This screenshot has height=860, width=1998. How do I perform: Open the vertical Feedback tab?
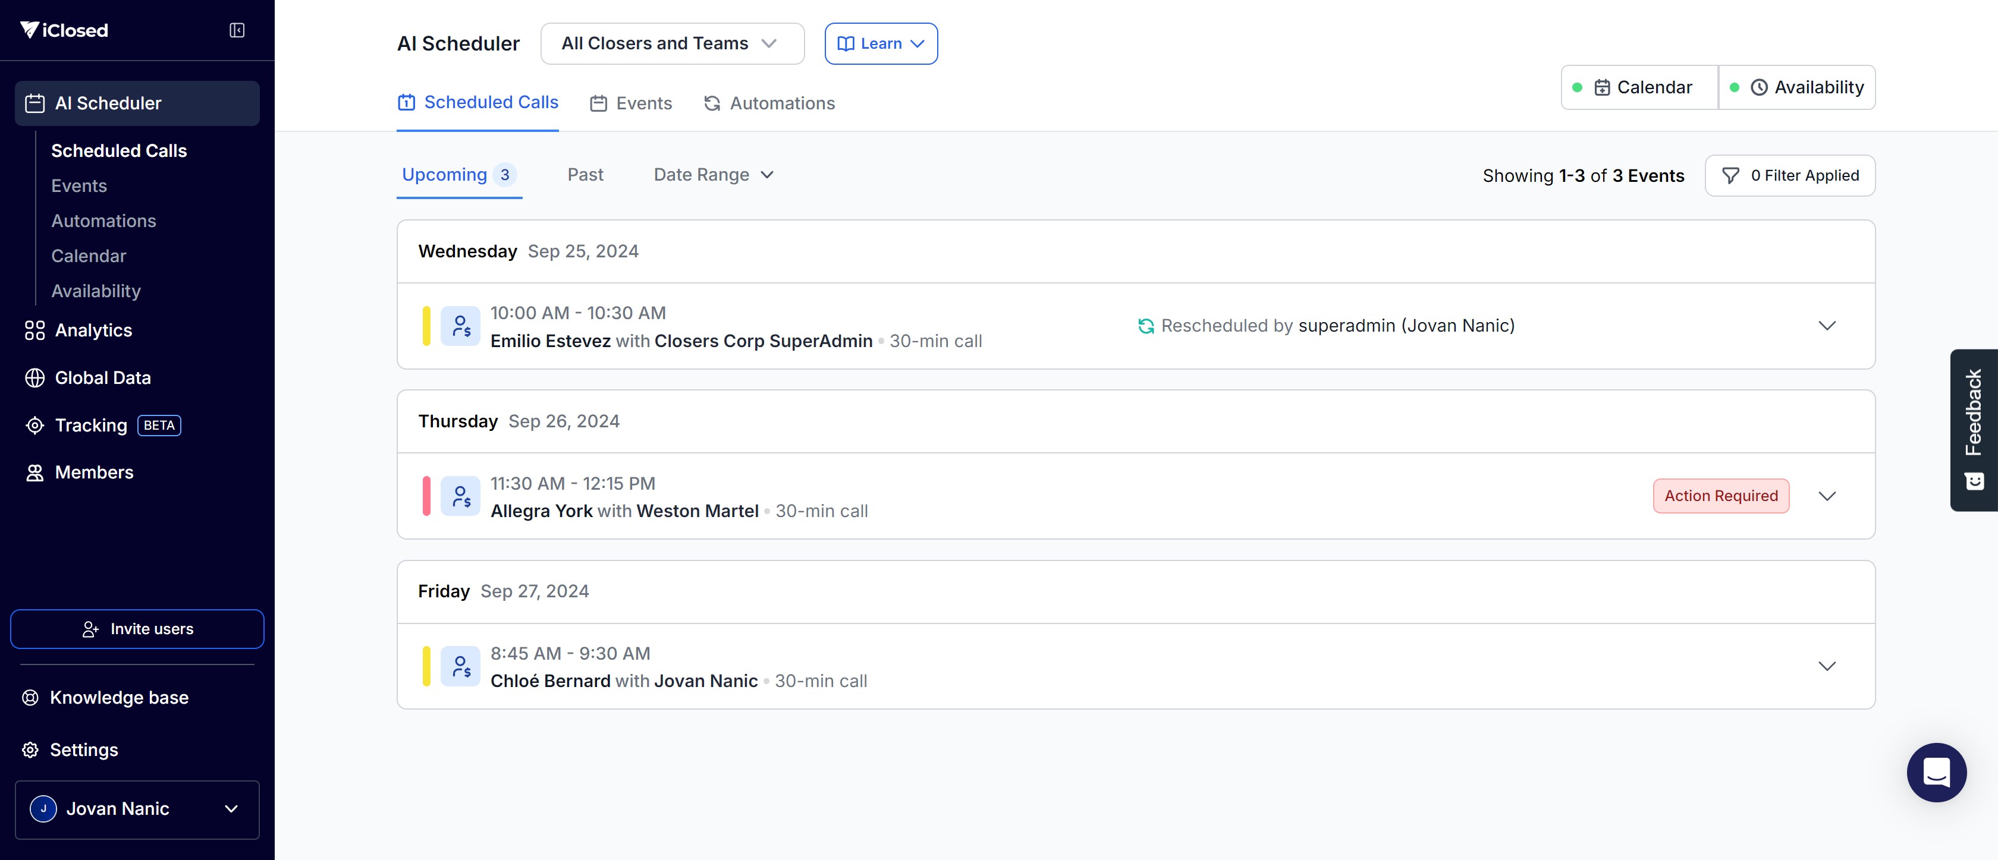(x=1973, y=430)
